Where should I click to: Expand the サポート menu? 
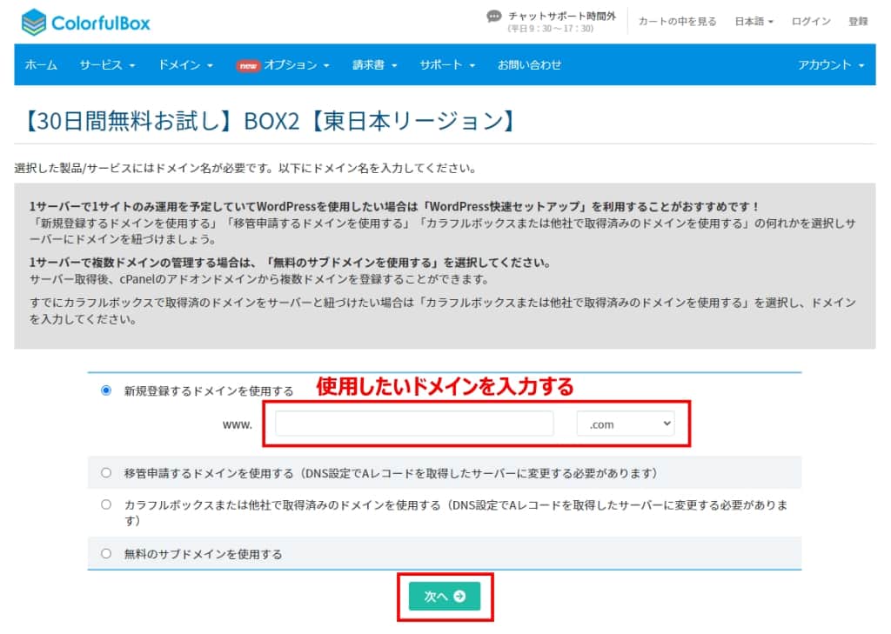coord(447,65)
